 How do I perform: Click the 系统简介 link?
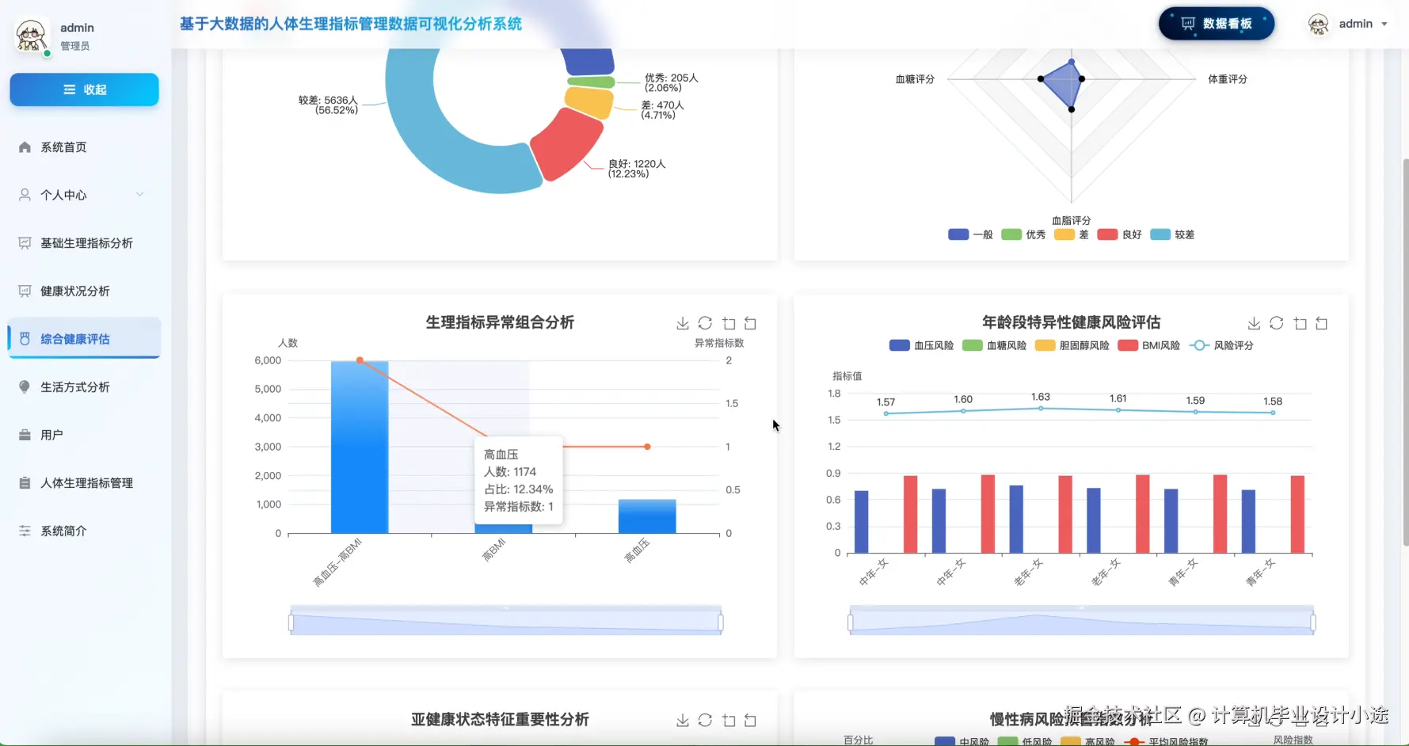[x=63, y=531]
